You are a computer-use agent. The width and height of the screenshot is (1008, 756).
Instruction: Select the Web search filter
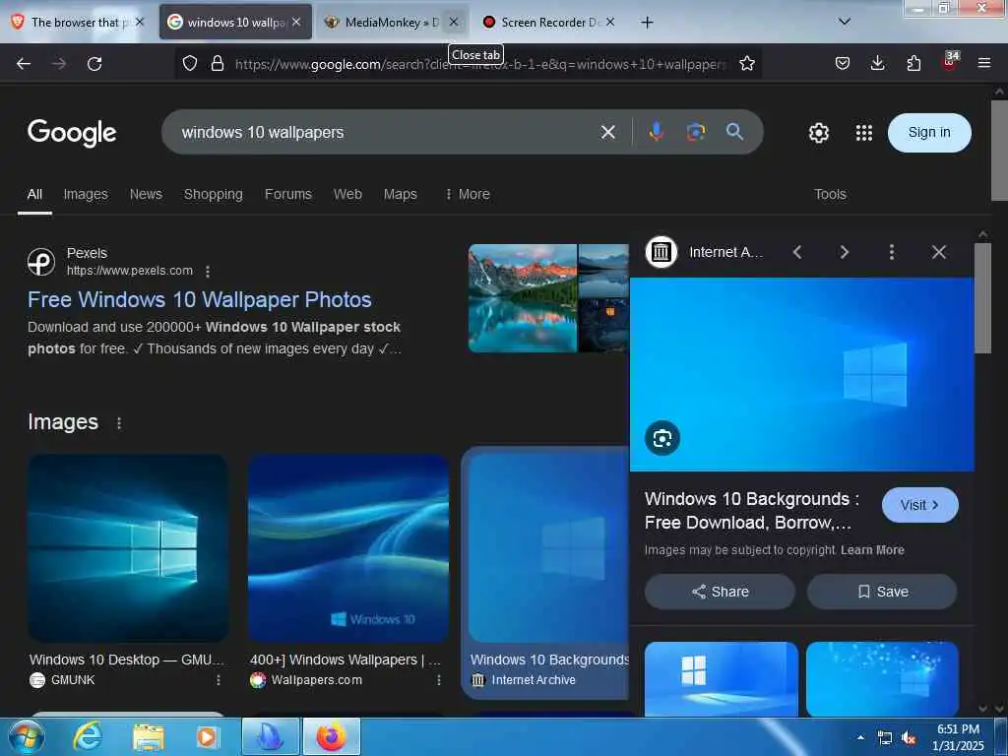pyautogui.click(x=347, y=194)
